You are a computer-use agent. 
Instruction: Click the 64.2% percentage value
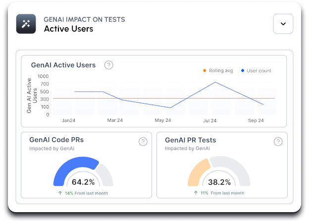84,182
